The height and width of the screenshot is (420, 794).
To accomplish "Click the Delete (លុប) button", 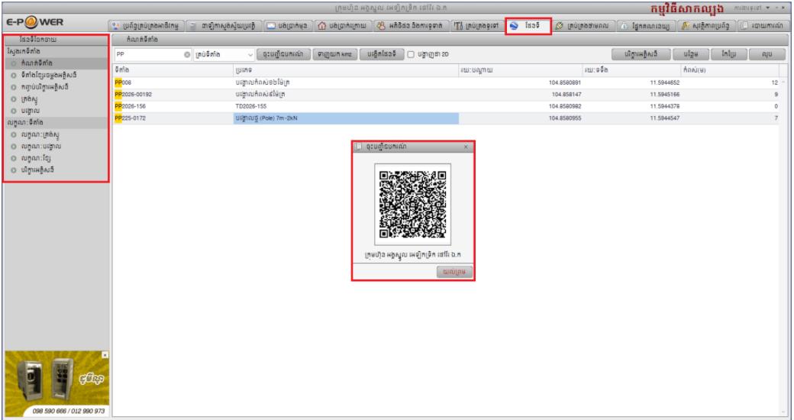I will click(x=767, y=54).
